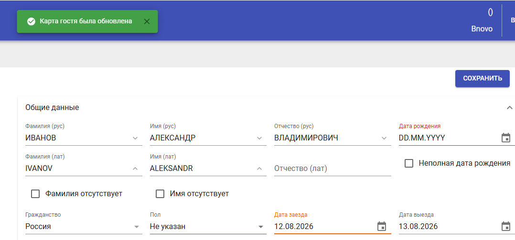This screenshot has height=240, width=515.
Task: Open calendar for Дата рождения field
Action: coord(506,138)
